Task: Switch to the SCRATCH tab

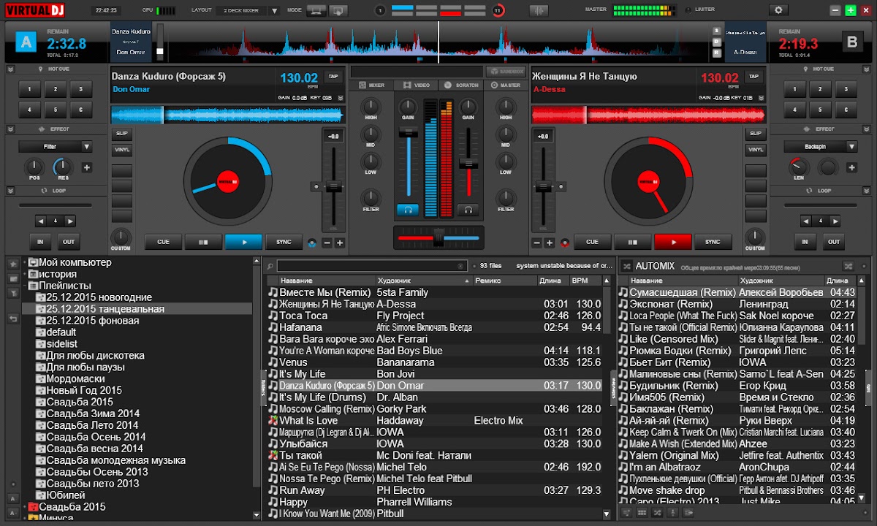Action: pos(461,85)
